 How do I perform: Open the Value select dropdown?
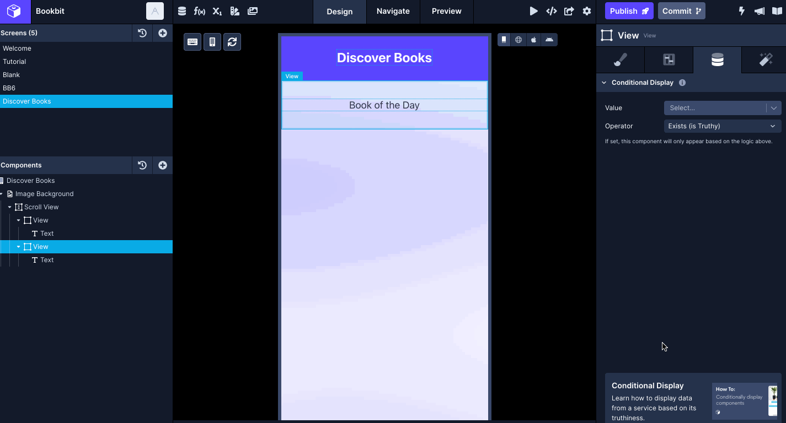tap(722, 108)
